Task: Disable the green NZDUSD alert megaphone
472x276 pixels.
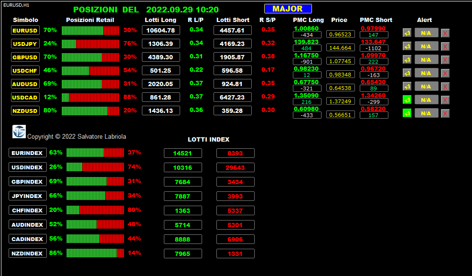Action: [x=407, y=113]
